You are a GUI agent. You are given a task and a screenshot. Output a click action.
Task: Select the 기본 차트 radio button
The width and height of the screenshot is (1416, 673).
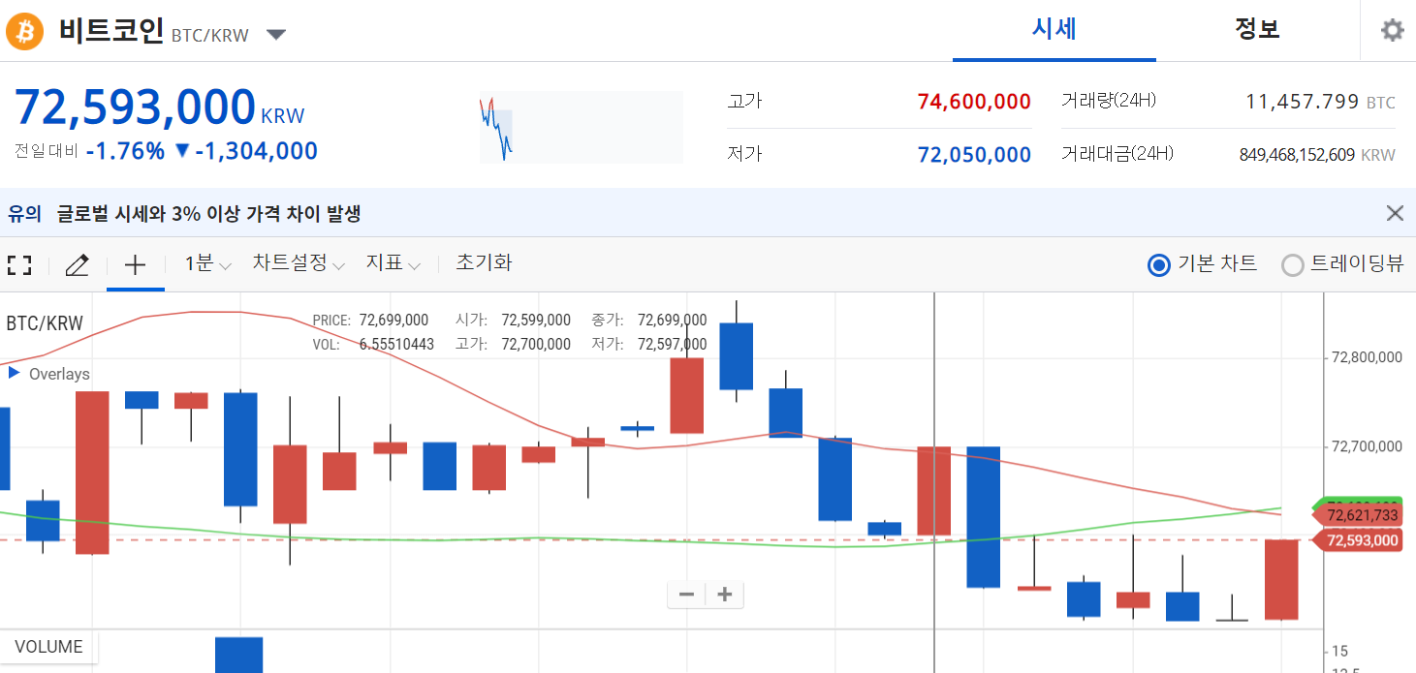[1158, 264]
